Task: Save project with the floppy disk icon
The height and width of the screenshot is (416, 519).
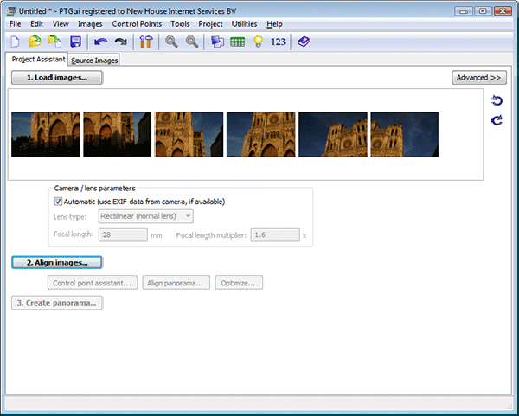Action: pyautogui.click(x=76, y=42)
